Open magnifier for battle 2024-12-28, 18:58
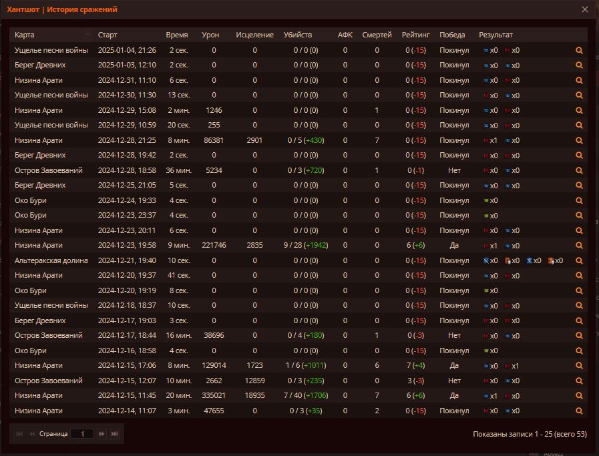 [x=579, y=170]
